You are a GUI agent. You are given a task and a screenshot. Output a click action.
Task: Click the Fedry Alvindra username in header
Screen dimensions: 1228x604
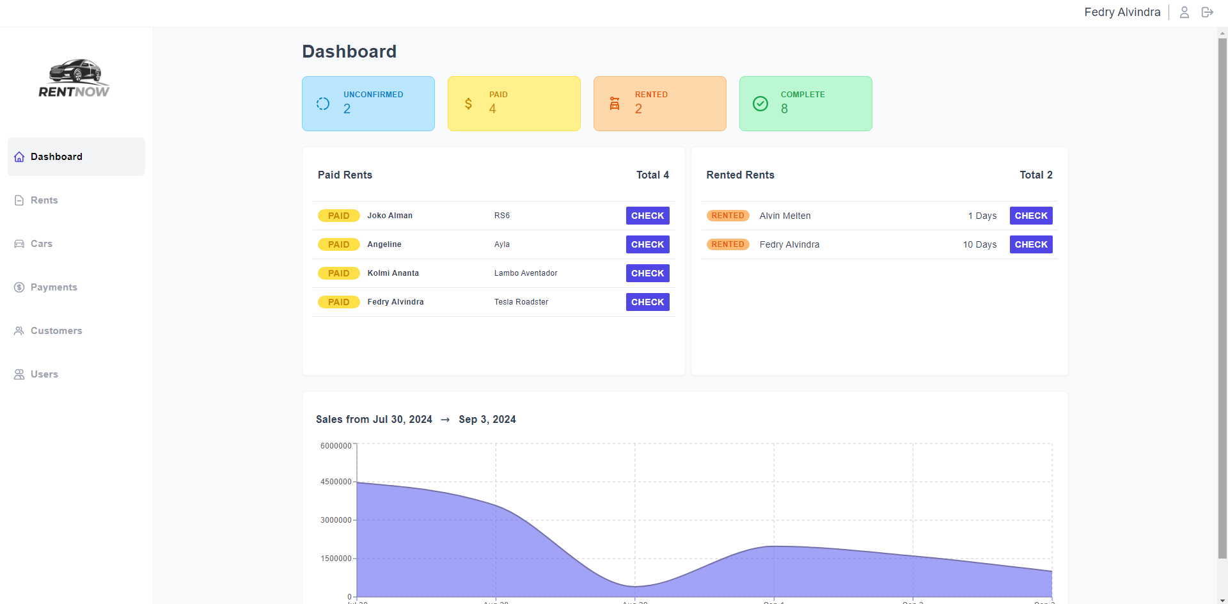pyautogui.click(x=1122, y=12)
